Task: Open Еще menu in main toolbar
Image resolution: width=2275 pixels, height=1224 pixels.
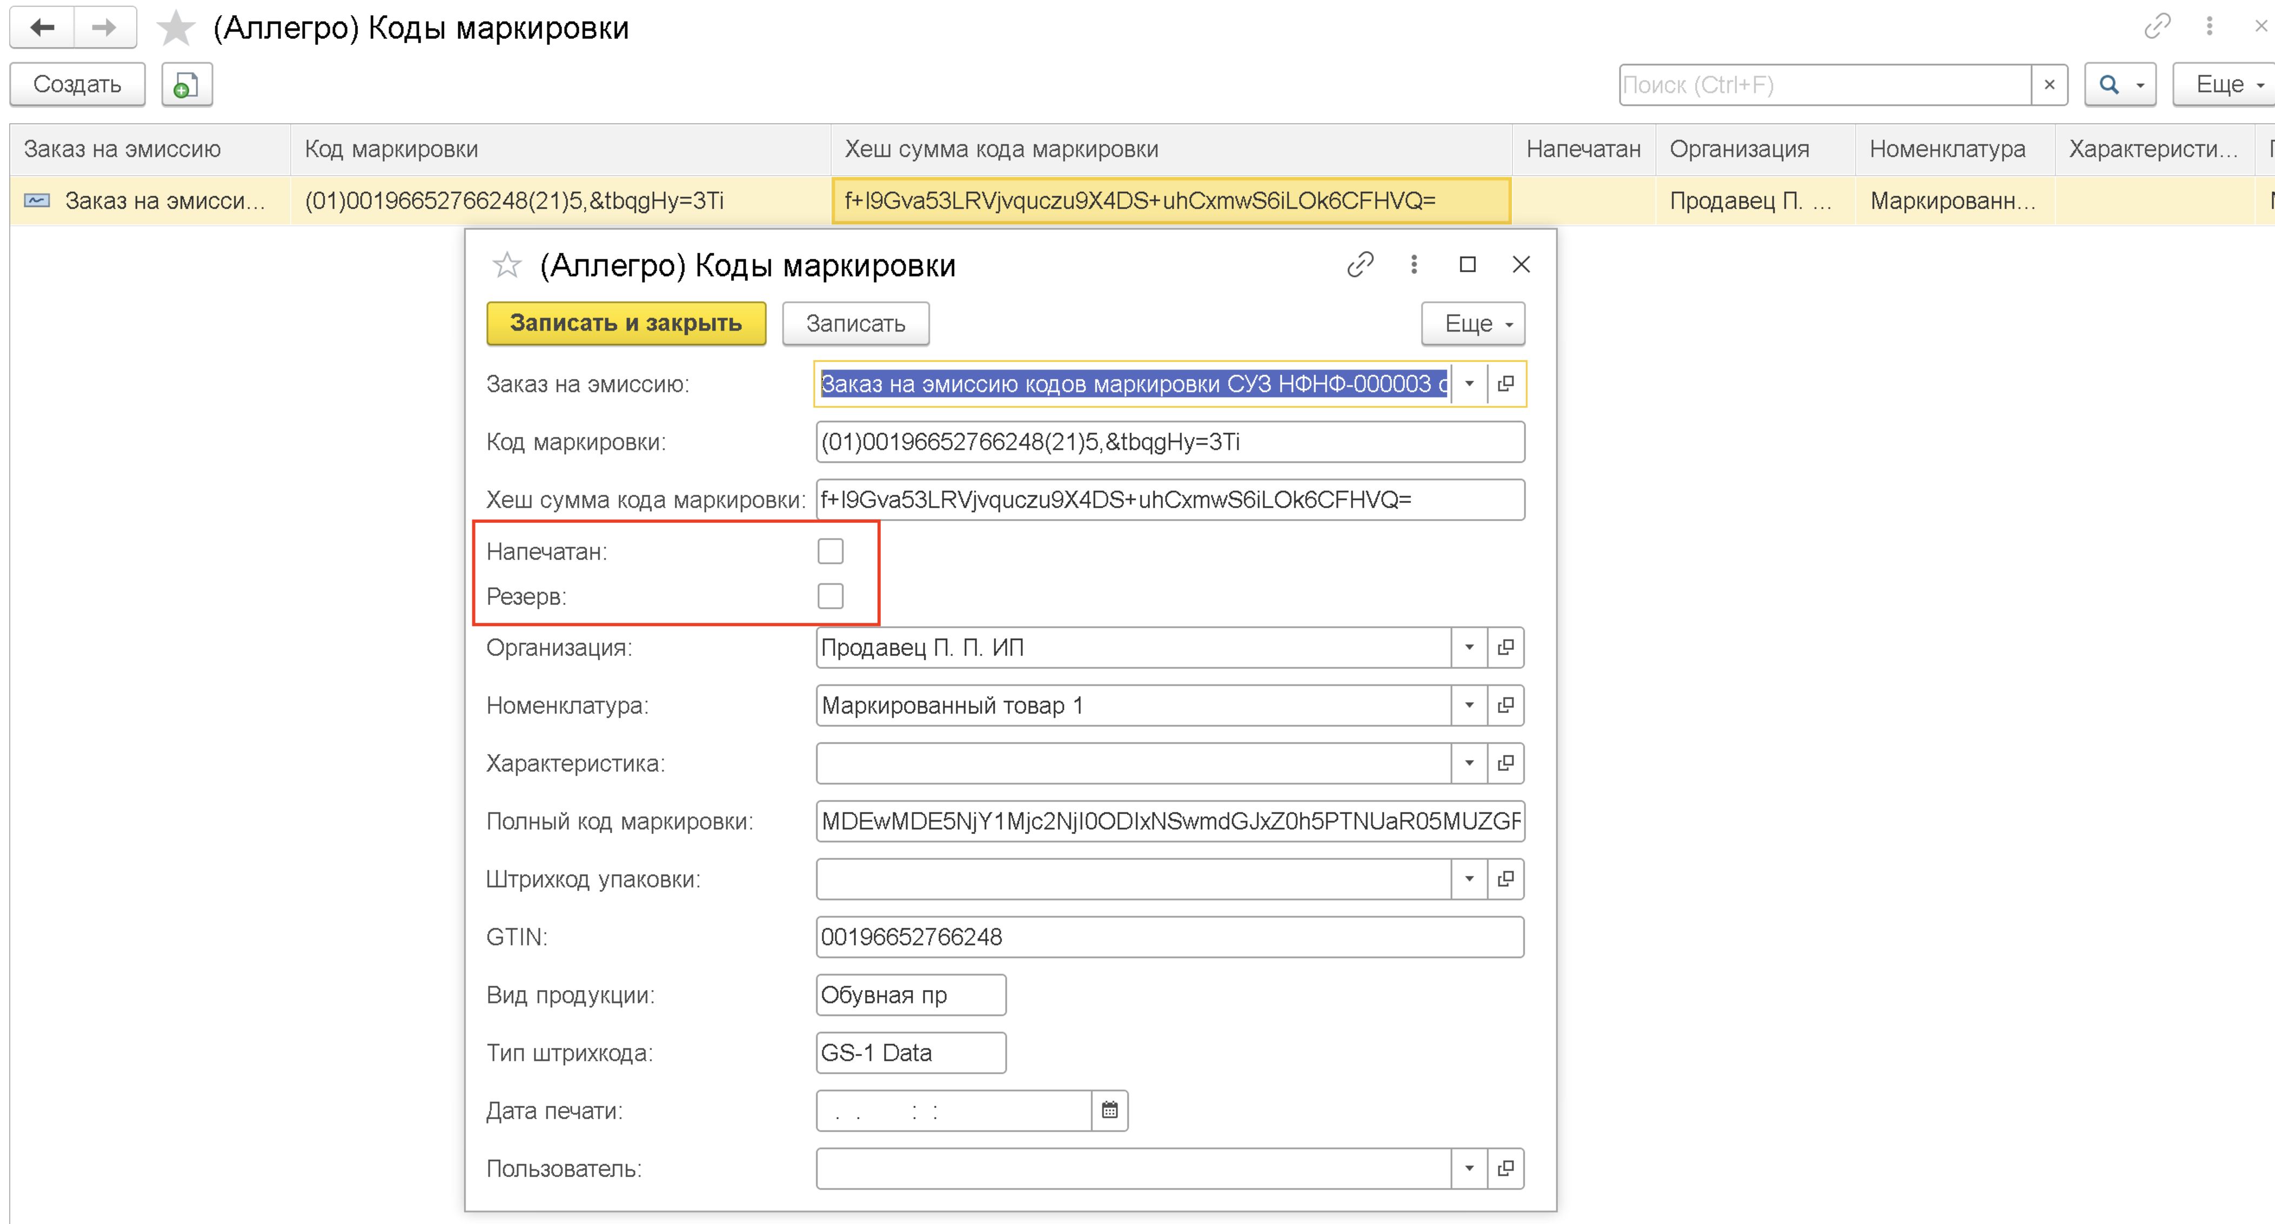Action: coord(2224,85)
